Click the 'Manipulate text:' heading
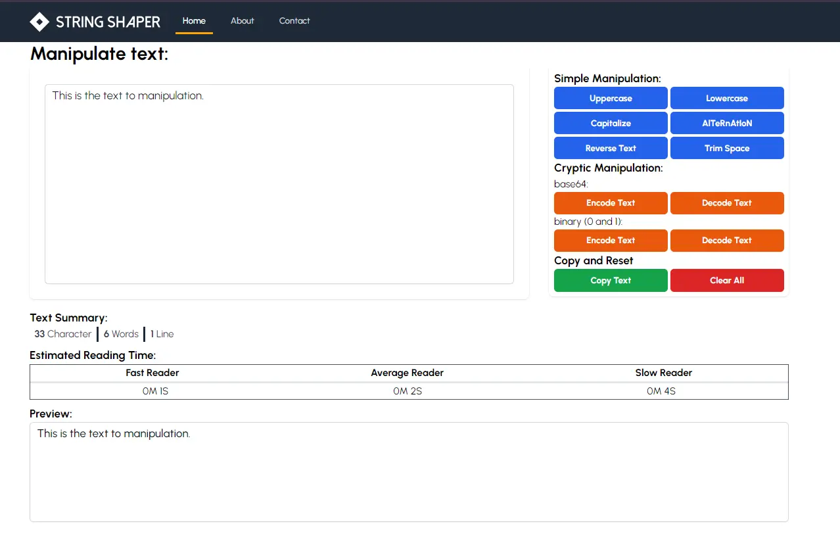Viewport: 840px width, 545px height. (x=99, y=54)
